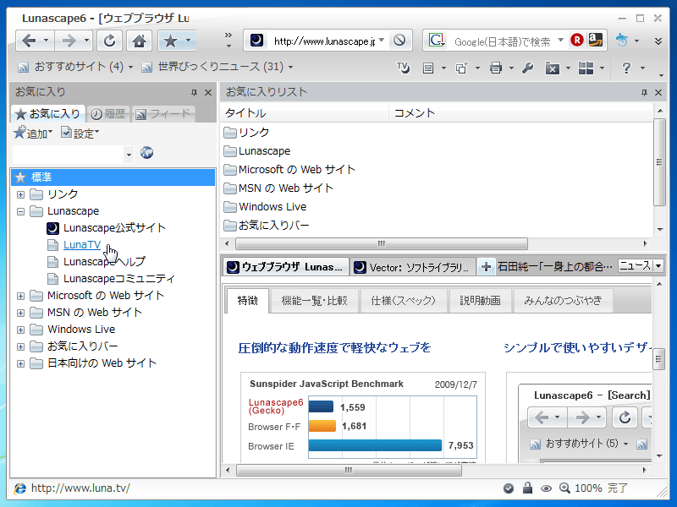The height and width of the screenshot is (507, 677).
Task: Click the padlock status bar icon
Action: 527,488
